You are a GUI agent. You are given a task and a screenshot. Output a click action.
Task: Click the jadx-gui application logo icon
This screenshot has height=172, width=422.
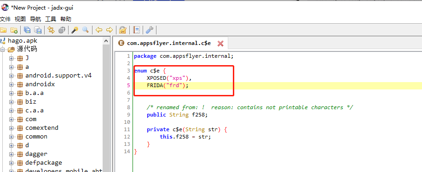5,7
